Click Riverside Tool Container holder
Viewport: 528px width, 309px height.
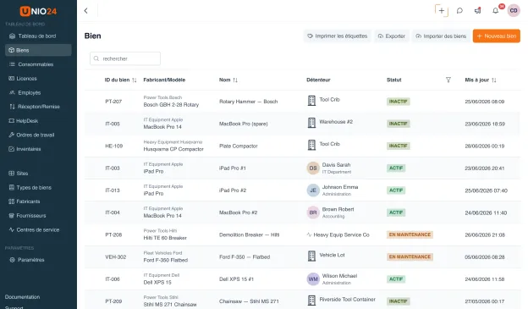[347, 299]
